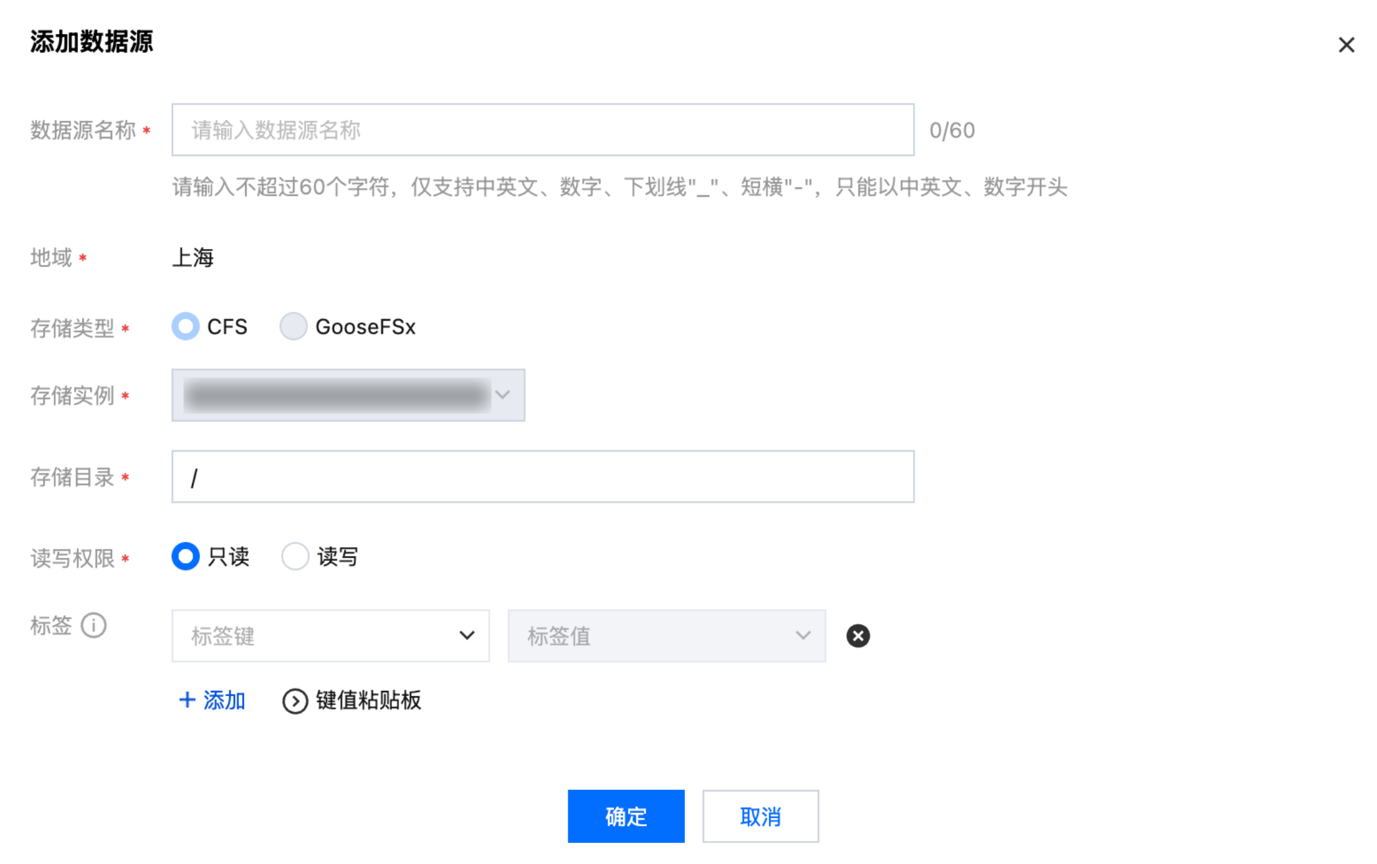
Task: Click the storage directory input field
Action: pos(542,477)
